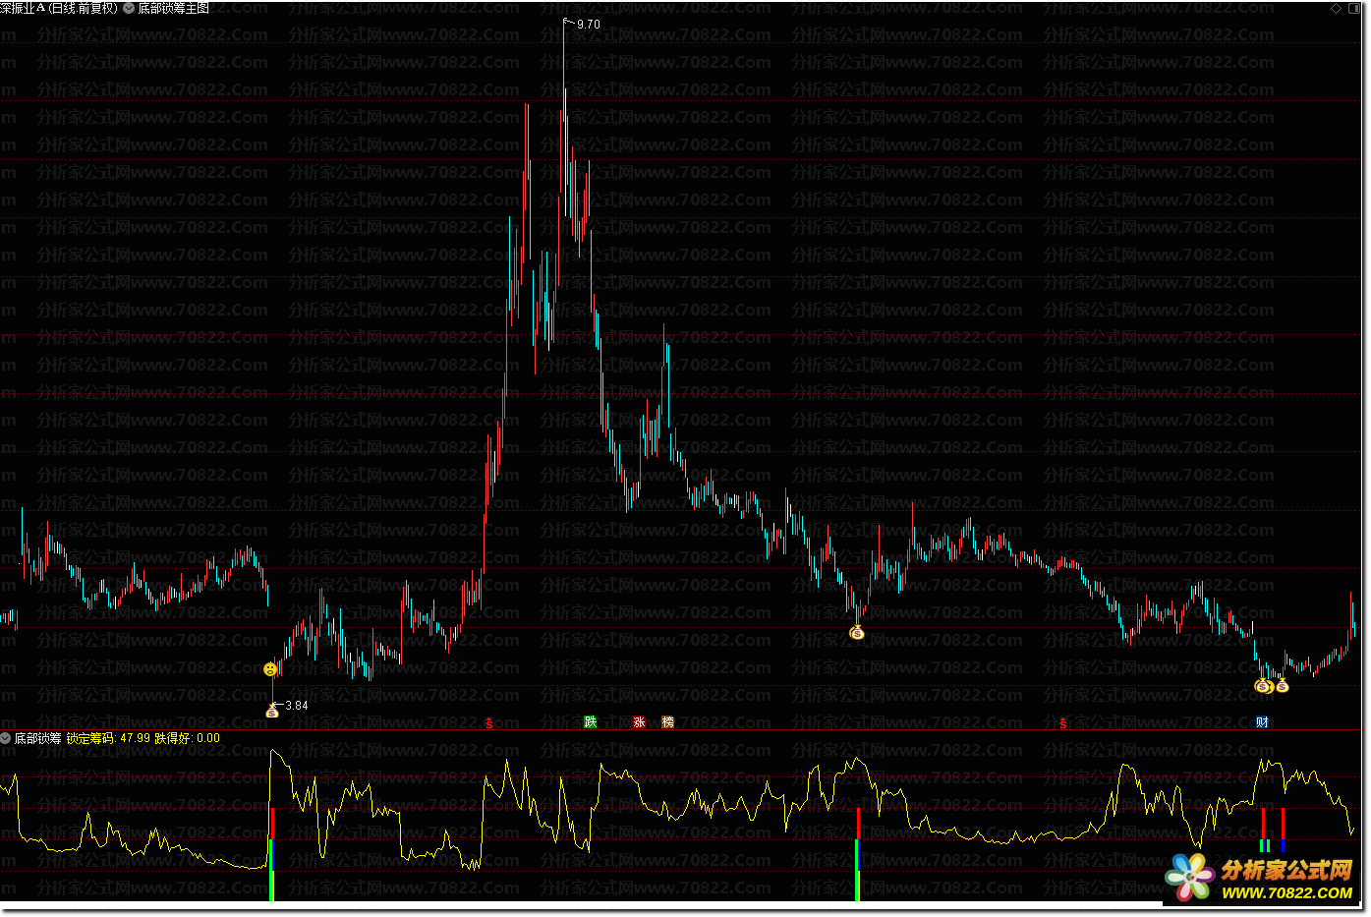The image size is (1371, 917).
Task: Open dropdown arrow before 底部锁筹主图
Action: (129, 8)
